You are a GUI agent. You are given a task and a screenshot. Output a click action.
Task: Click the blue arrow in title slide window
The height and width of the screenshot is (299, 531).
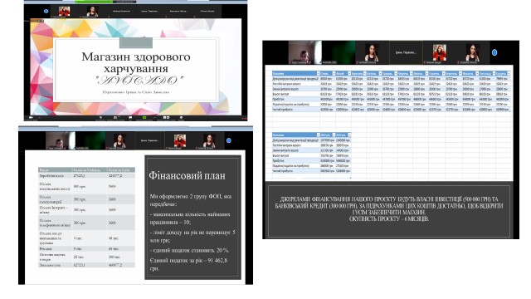click(x=46, y=11)
